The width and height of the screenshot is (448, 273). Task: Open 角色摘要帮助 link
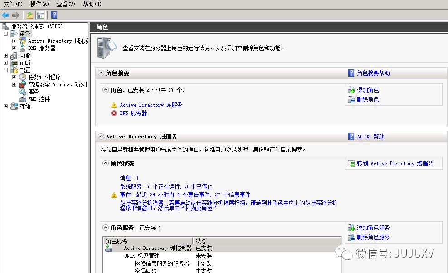pos(373,73)
